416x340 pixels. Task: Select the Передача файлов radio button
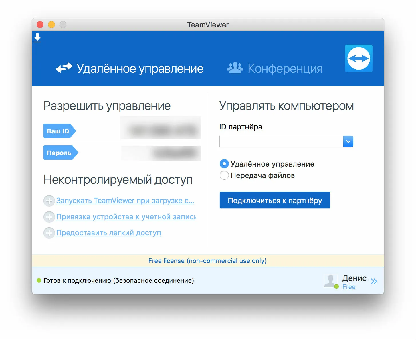[224, 175]
